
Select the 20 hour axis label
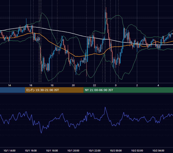tap(73, 85)
